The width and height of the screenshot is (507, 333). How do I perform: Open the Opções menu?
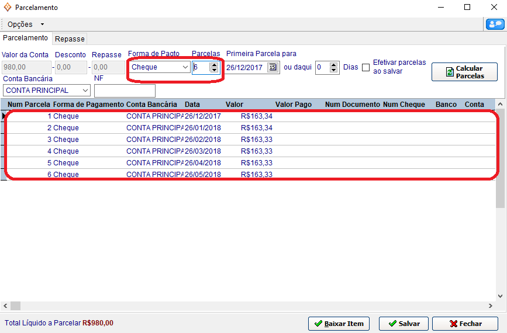[25, 25]
